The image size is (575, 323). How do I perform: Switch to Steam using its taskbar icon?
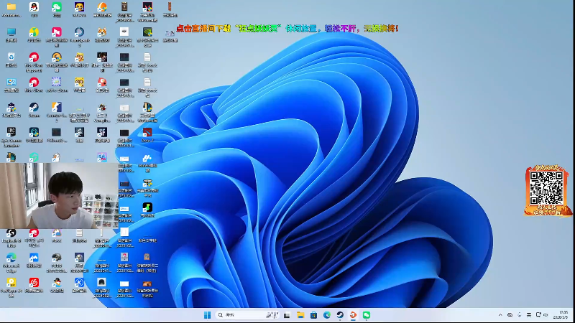(339, 315)
